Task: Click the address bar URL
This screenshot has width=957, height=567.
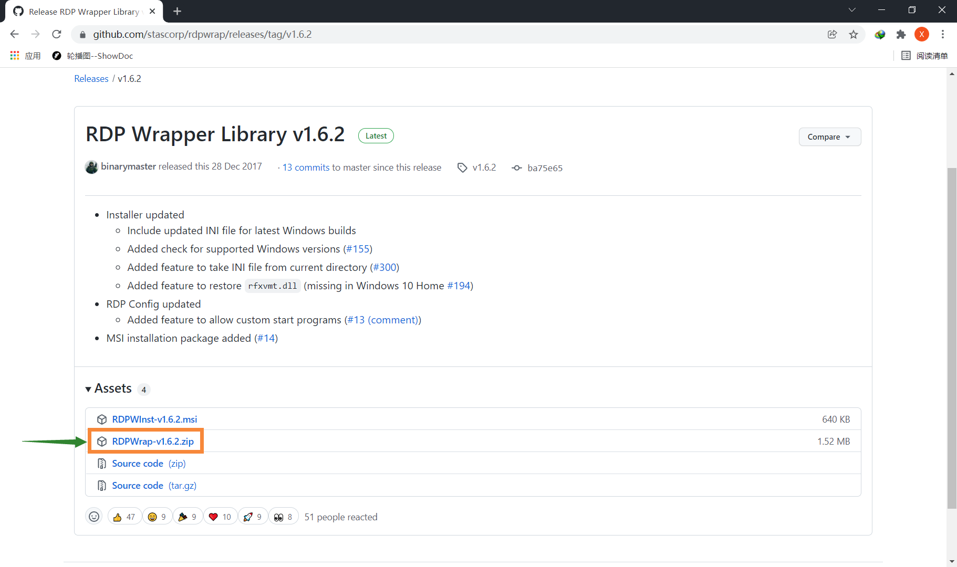Action: click(x=202, y=34)
